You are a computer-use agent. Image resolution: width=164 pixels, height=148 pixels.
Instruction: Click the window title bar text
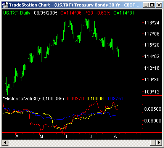(75, 5)
